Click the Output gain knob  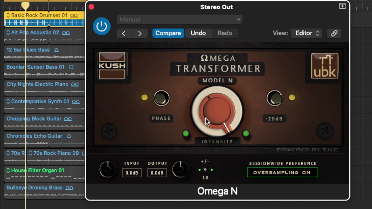tap(180, 169)
